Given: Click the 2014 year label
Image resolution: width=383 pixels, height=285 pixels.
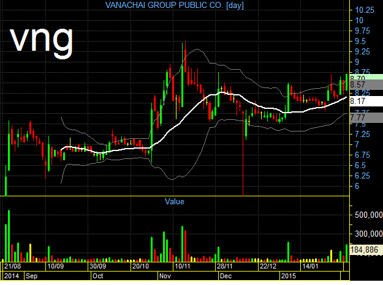Looking at the screenshot, I should 12,276.
